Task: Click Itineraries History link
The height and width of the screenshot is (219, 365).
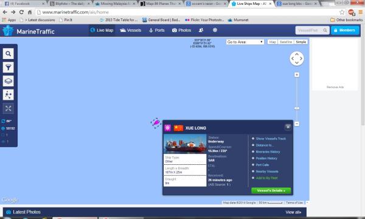Action: (268, 151)
